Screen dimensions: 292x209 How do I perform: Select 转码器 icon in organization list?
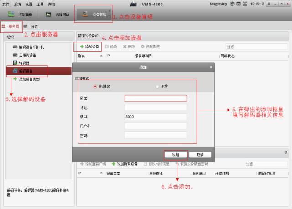coord(15,63)
